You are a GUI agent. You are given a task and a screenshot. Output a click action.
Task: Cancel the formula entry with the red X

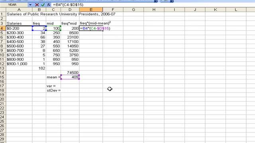(37, 5)
